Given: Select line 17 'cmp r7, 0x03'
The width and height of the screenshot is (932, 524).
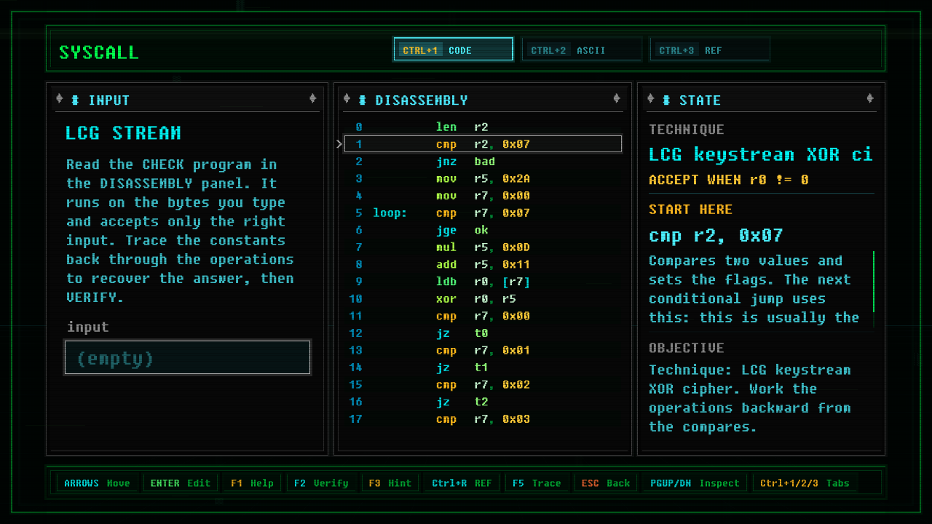Looking at the screenshot, I should pos(483,419).
